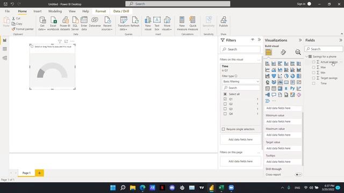
Task: Check the Time field checkbox
Action: click(313, 84)
